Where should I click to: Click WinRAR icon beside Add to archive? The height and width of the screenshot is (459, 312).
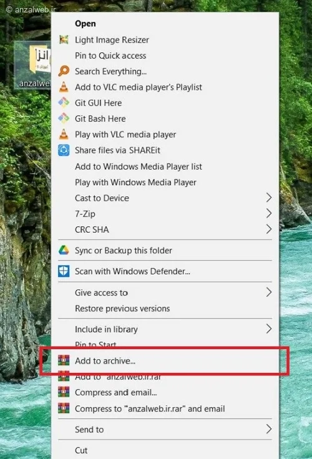[x=64, y=360]
